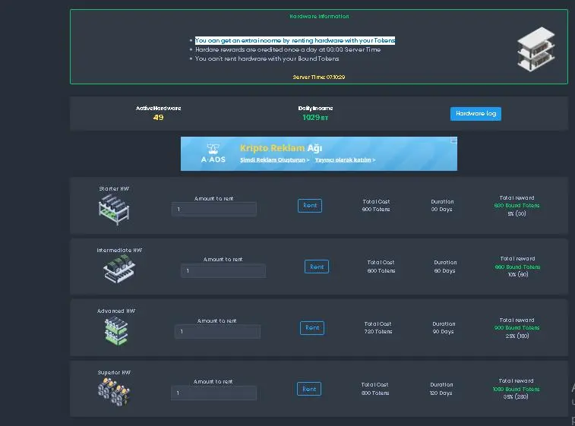Open the 'Yayıncı olarak katılın' link
Screen dimensions: 575x426
tap(345, 159)
